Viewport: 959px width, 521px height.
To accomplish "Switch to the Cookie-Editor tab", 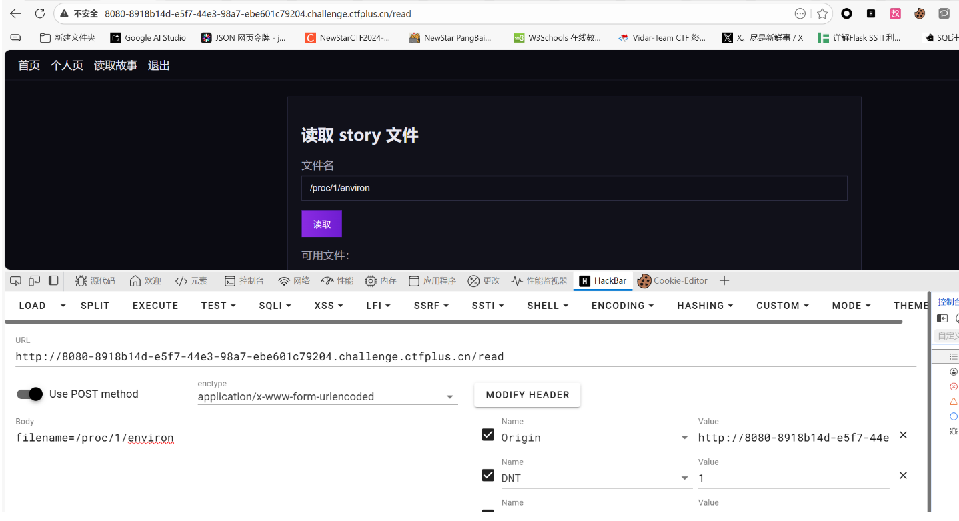I will pos(672,281).
